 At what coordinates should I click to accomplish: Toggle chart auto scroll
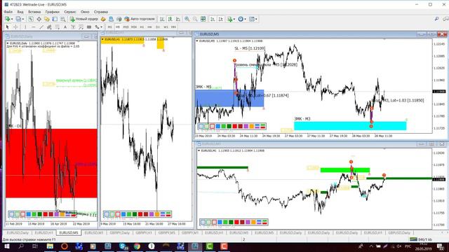pos(213,19)
